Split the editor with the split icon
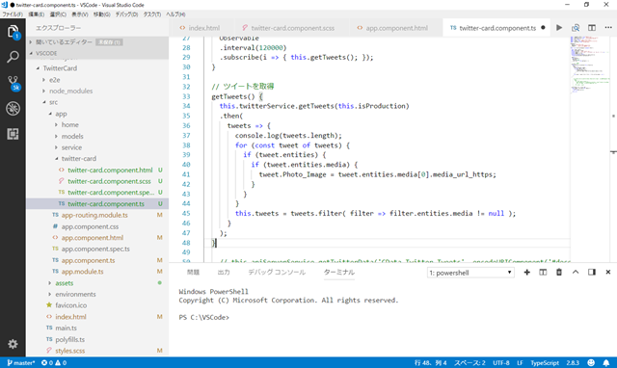617x368 pixels. (591, 28)
